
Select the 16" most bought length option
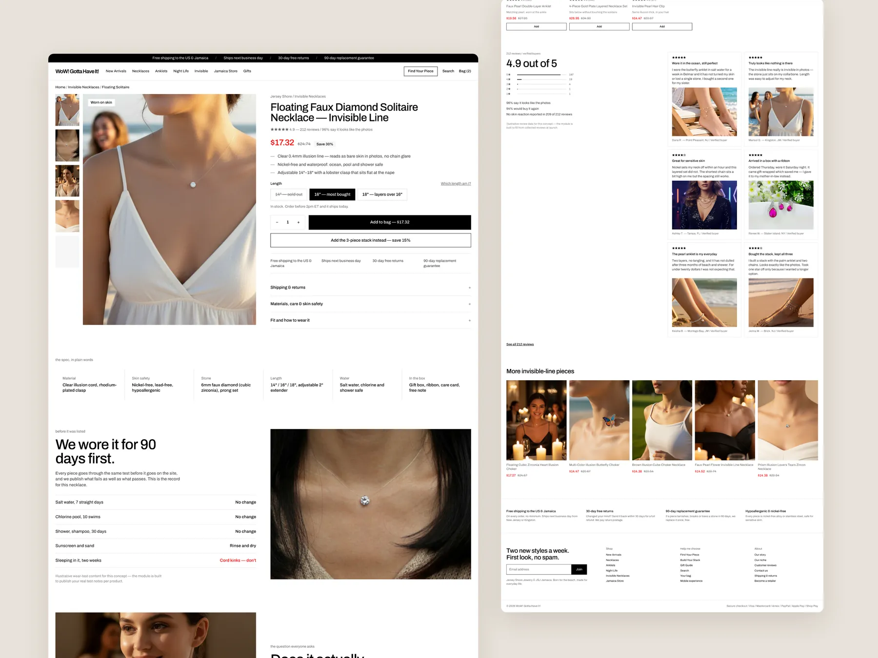[x=332, y=194]
